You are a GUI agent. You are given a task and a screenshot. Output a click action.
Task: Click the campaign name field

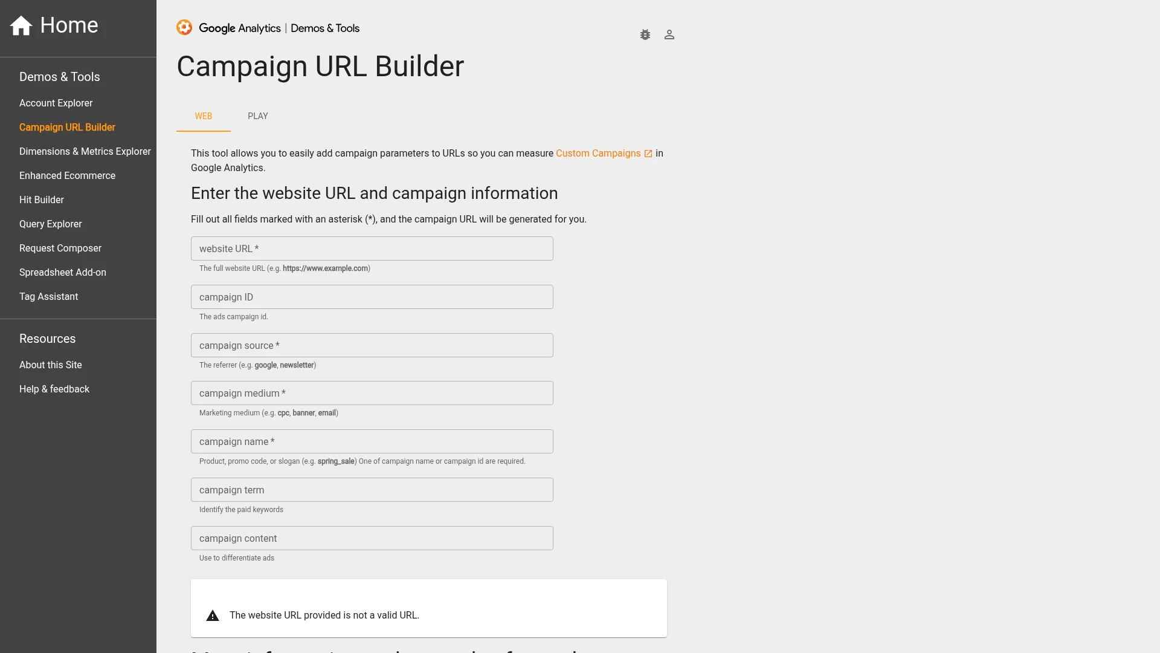pyautogui.click(x=372, y=441)
